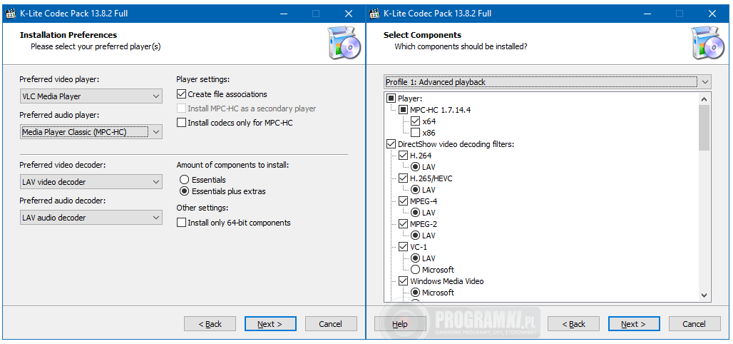Toggle the Player checkbox in the component tree
733x344 pixels.
coord(391,98)
